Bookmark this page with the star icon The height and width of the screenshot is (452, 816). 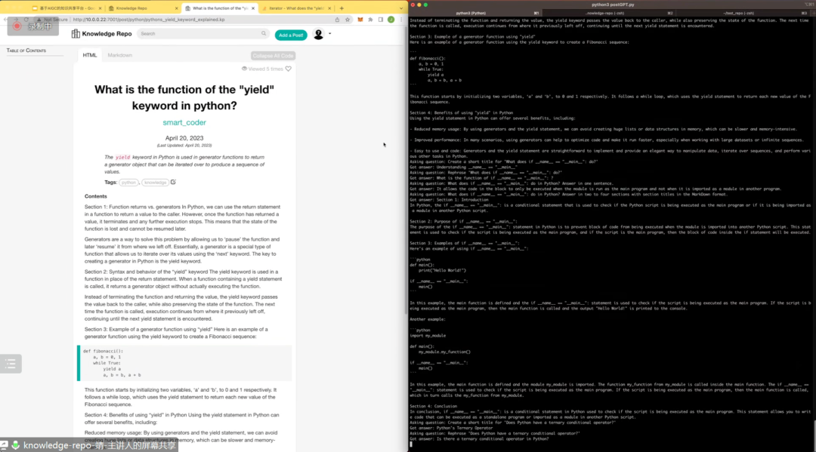tap(349, 20)
